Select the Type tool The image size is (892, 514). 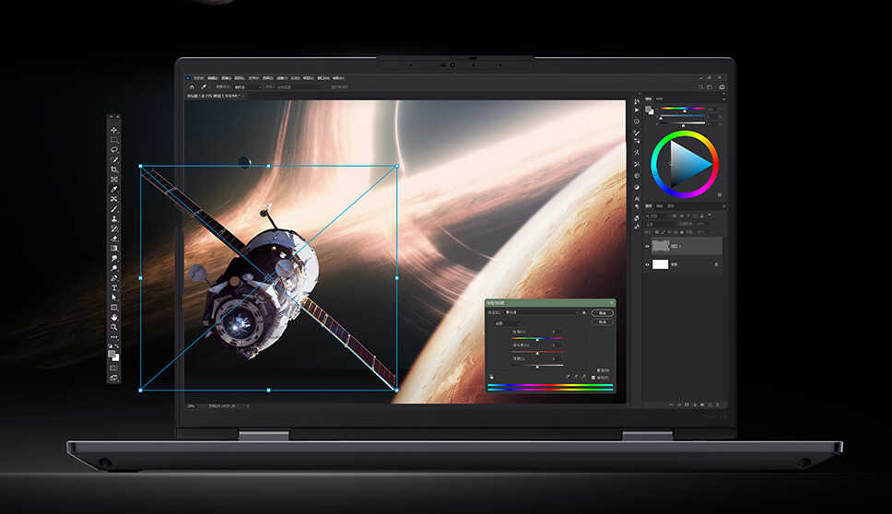113,287
